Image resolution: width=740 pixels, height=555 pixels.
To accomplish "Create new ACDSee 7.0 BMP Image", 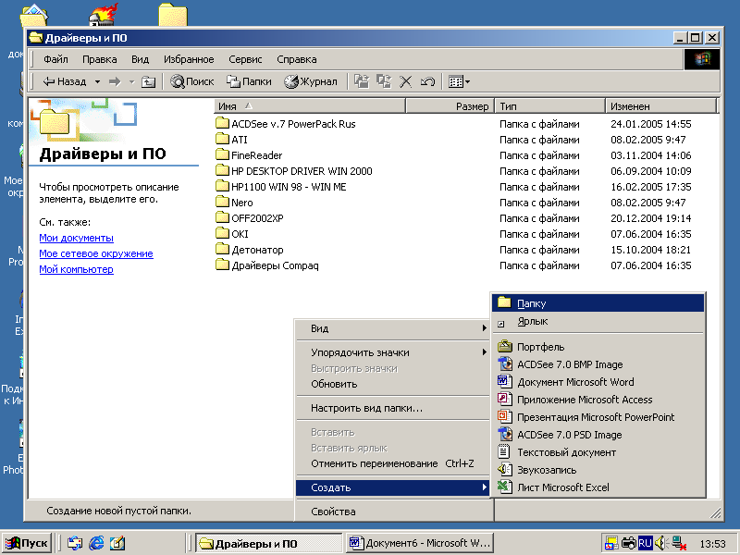I will (598, 364).
